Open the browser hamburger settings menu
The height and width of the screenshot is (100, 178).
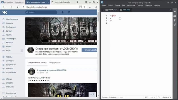[x=86, y=2]
